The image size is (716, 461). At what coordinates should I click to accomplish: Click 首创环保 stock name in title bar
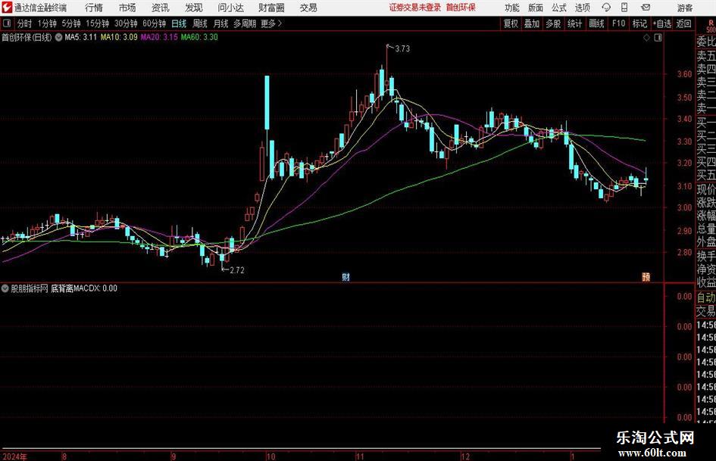[461, 8]
